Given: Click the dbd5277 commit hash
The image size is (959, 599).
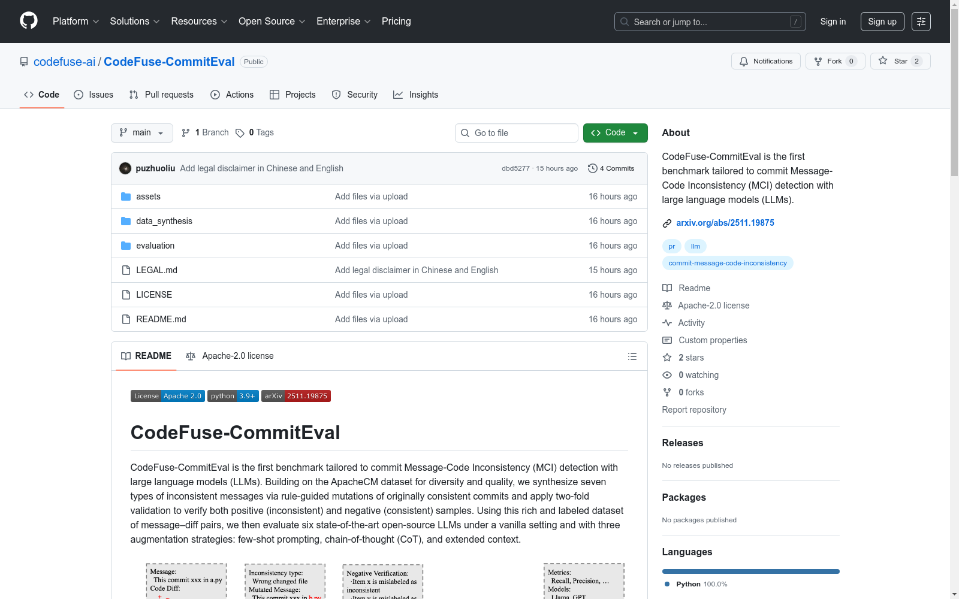Looking at the screenshot, I should click(x=515, y=168).
